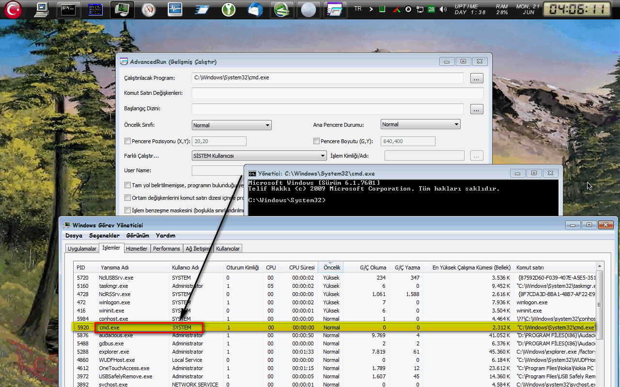Click the Turkish flag start orb
The width and height of the screenshot is (620, 387).
(x=13, y=10)
